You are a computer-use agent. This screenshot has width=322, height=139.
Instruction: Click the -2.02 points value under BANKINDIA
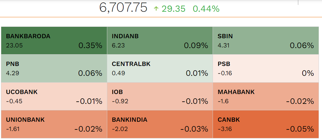[120, 129]
